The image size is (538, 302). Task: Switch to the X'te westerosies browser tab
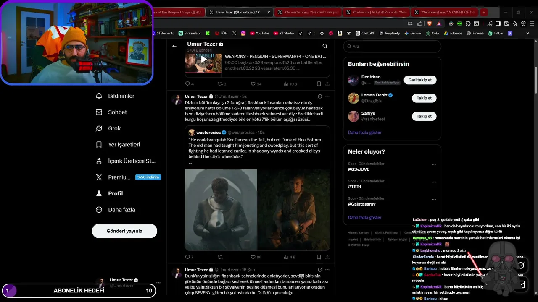tap(308, 13)
